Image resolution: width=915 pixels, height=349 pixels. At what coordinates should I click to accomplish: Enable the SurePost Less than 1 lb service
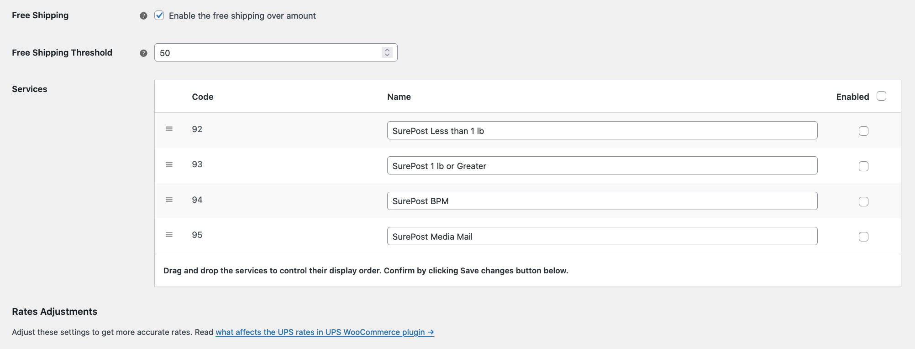click(x=863, y=131)
